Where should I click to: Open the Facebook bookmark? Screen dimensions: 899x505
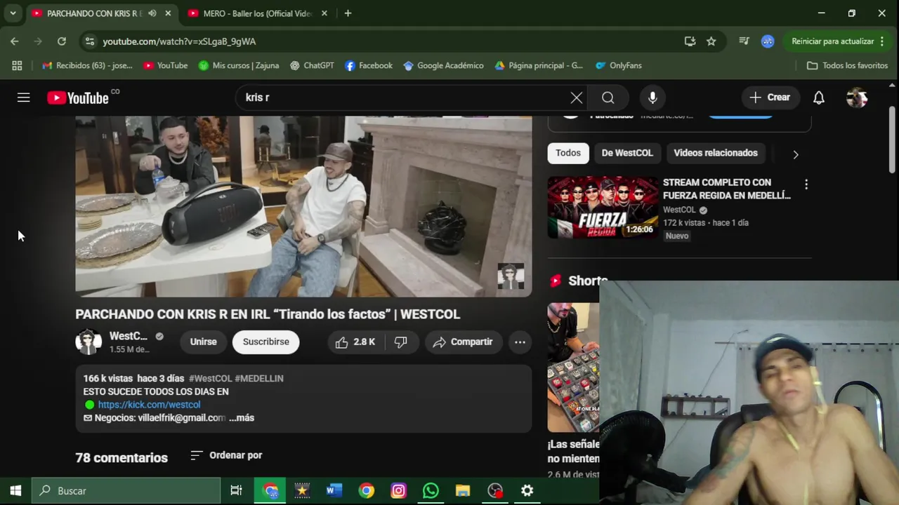369,65
